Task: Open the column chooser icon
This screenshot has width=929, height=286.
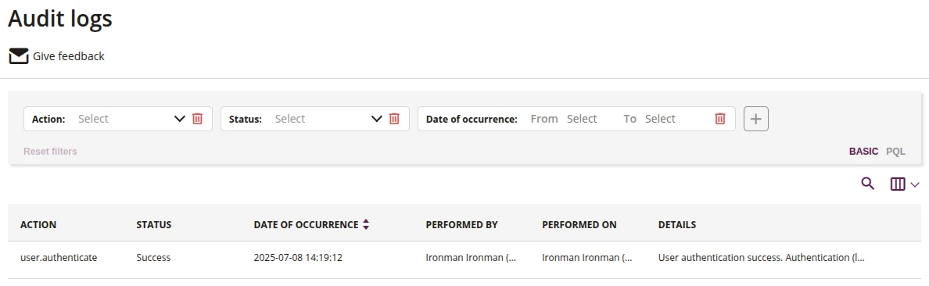Action: (x=898, y=184)
